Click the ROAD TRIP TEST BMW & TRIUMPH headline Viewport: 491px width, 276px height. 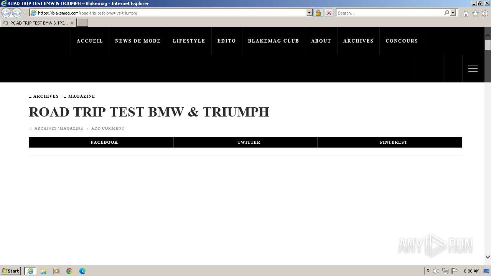pos(149,112)
